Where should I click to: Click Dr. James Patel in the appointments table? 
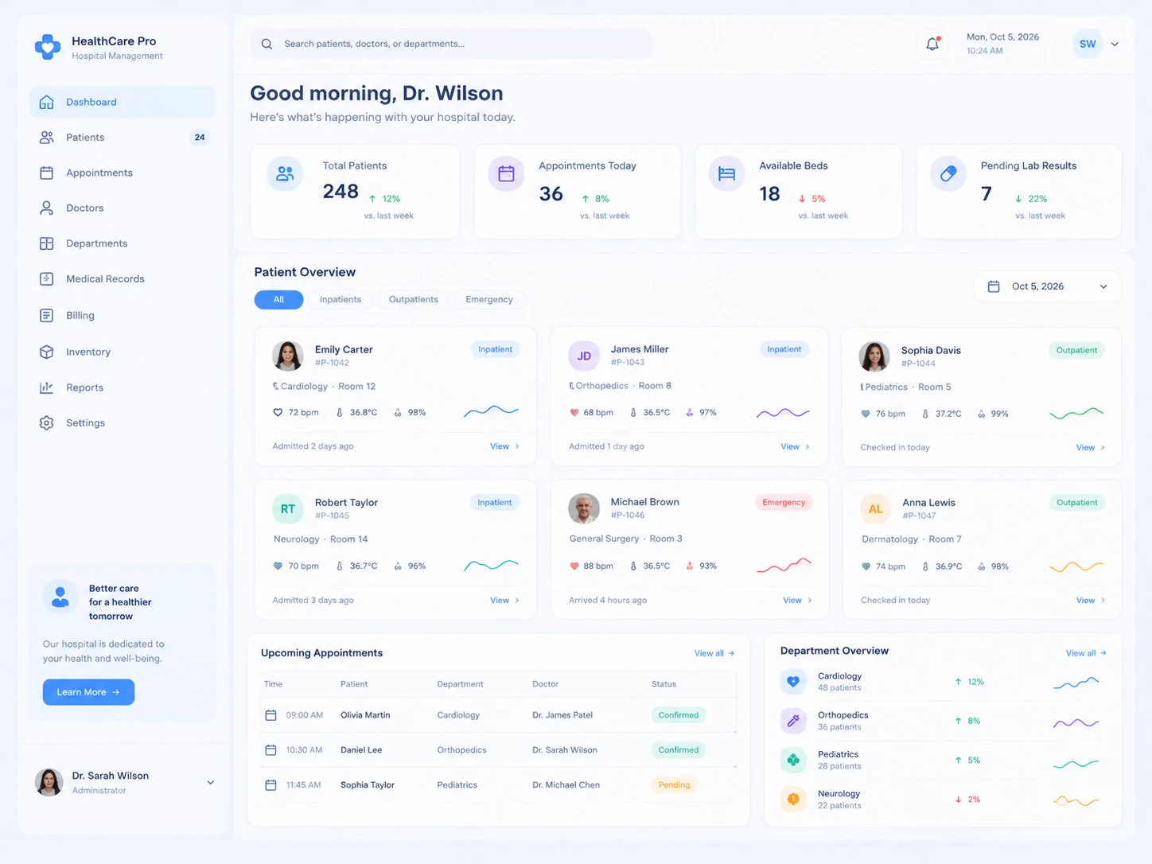tap(562, 715)
